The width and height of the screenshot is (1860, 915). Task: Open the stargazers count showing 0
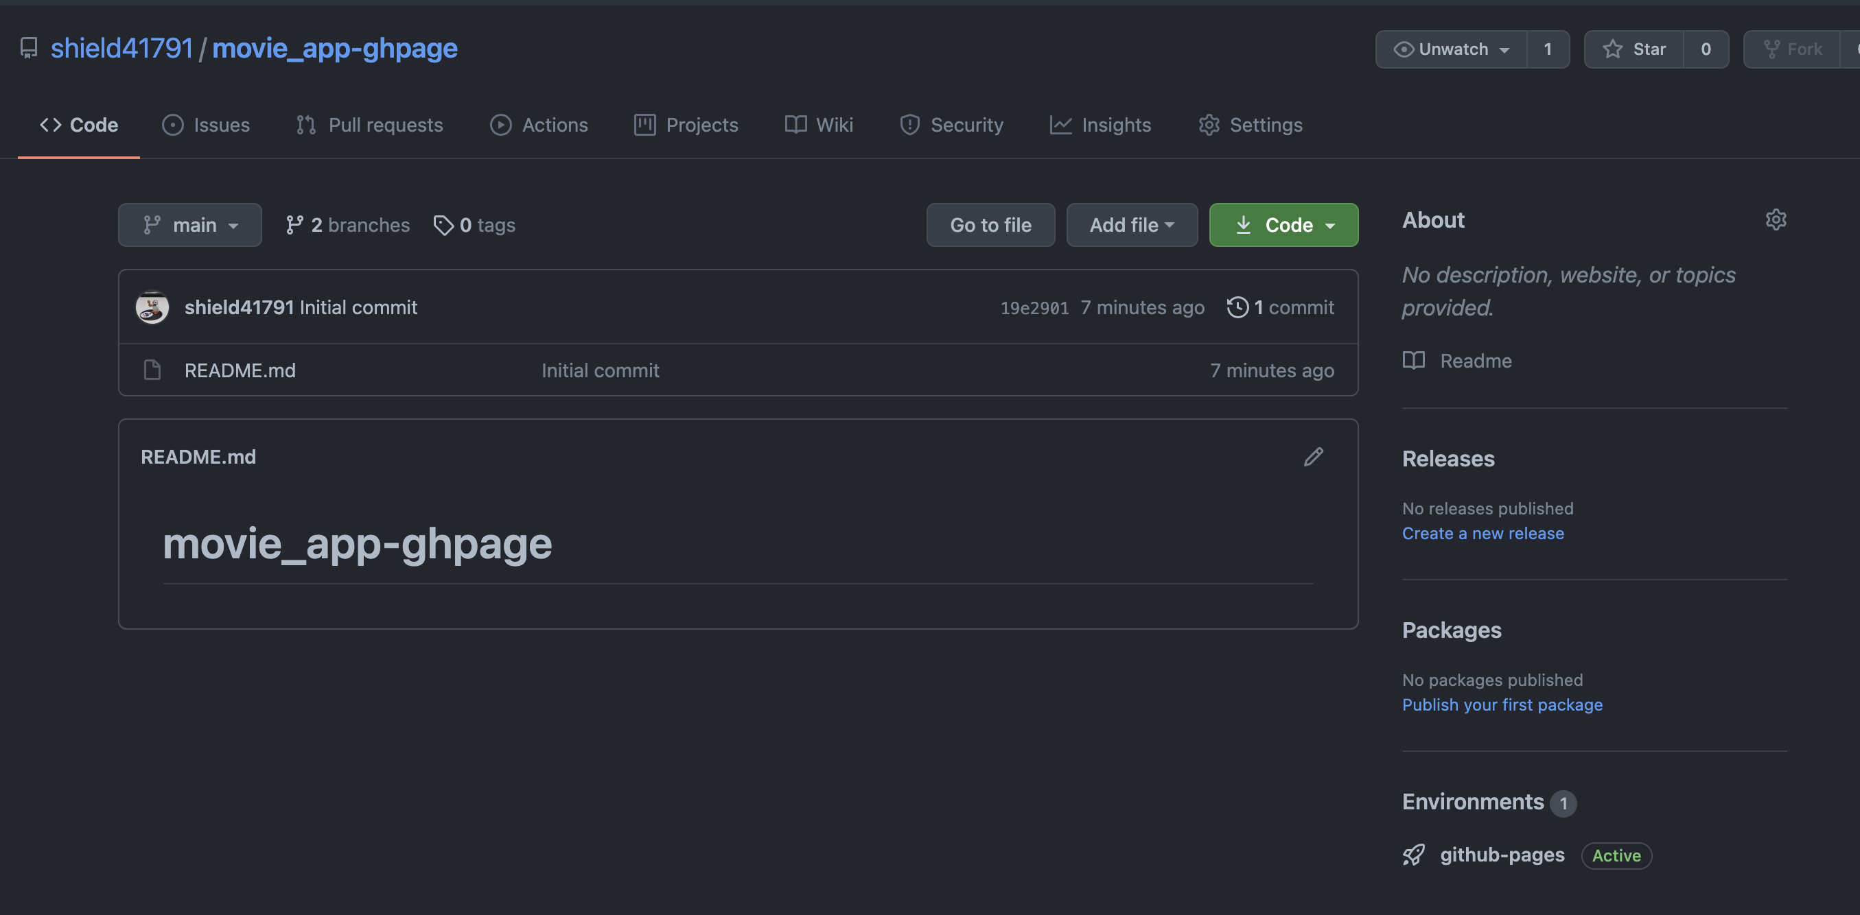(x=1706, y=49)
